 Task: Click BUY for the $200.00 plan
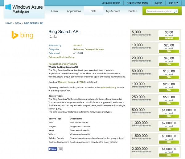(169, 90)
